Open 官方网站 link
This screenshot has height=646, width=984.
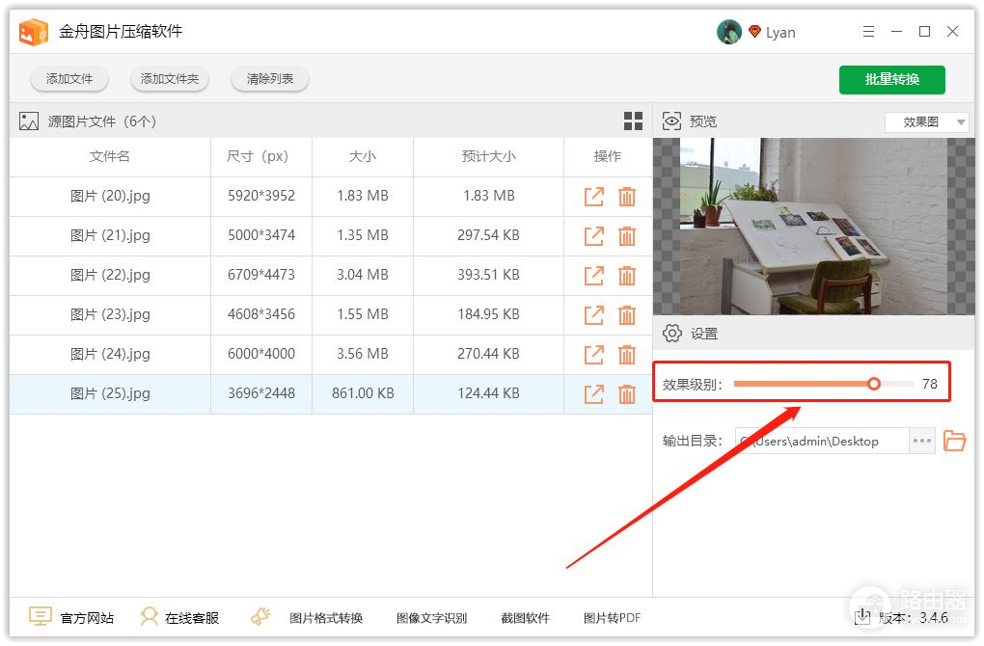point(72,618)
